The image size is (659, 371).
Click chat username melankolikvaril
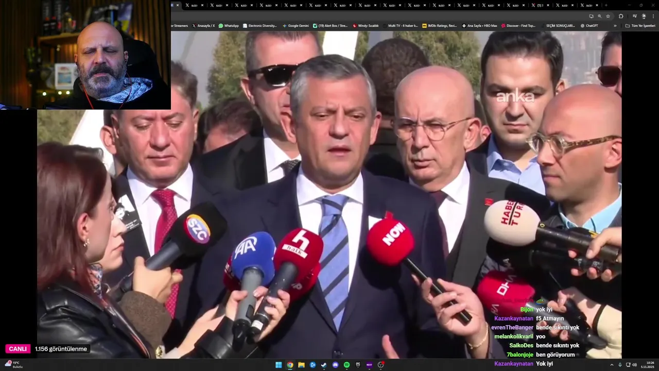pos(513,336)
